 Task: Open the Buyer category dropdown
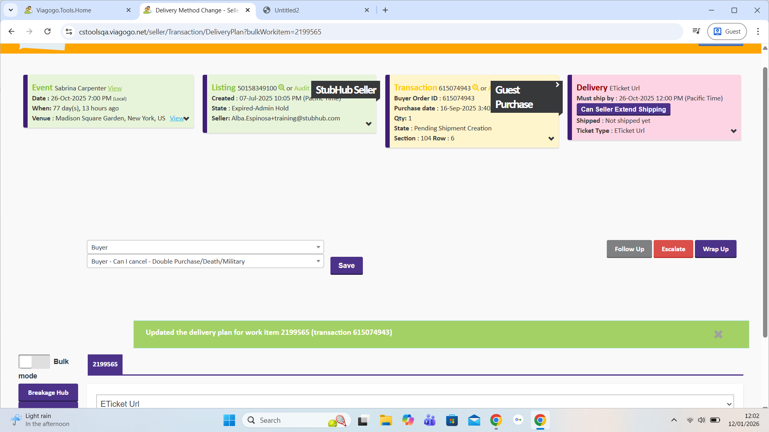tap(205, 247)
